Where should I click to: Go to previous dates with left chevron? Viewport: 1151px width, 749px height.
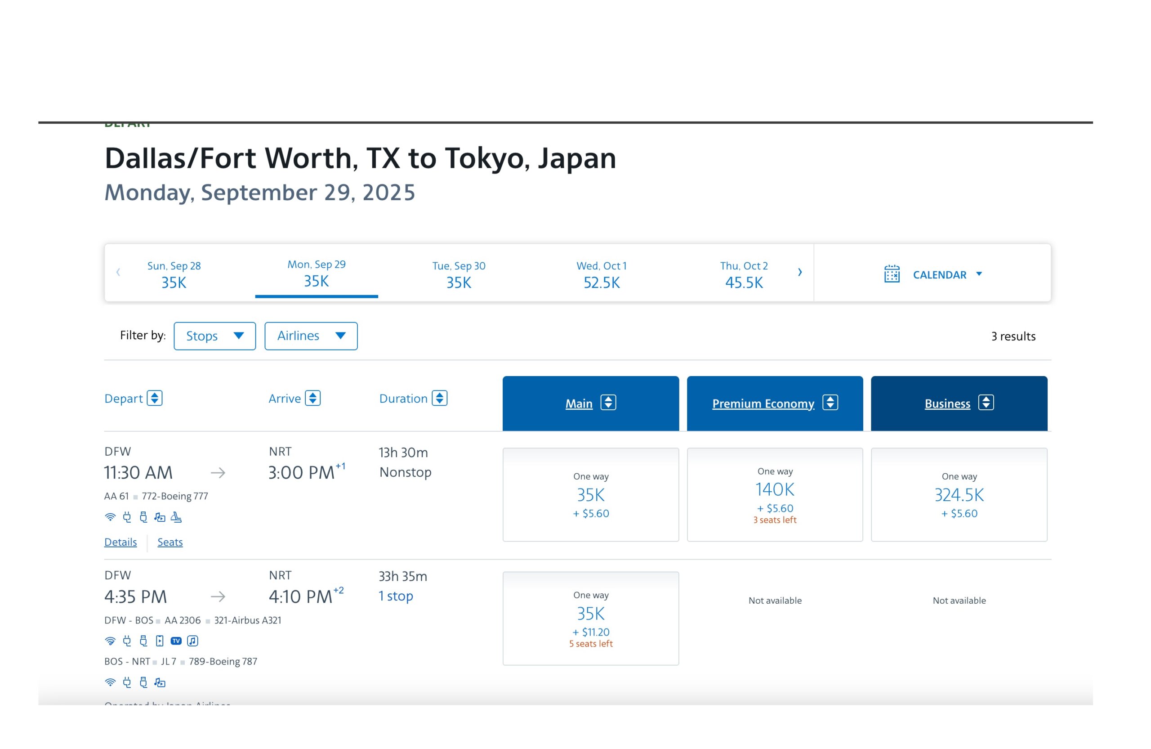(x=118, y=273)
